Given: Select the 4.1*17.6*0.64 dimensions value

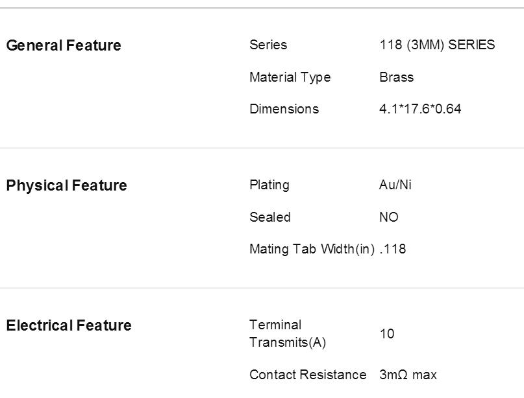Looking at the screenshot, I should 420,109.
